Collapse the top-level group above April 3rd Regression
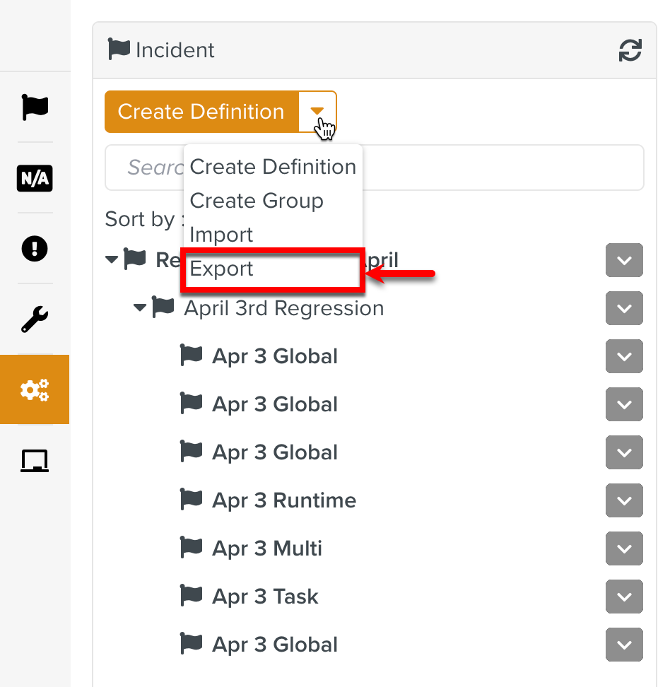670x687 pixels. point(112,260)
